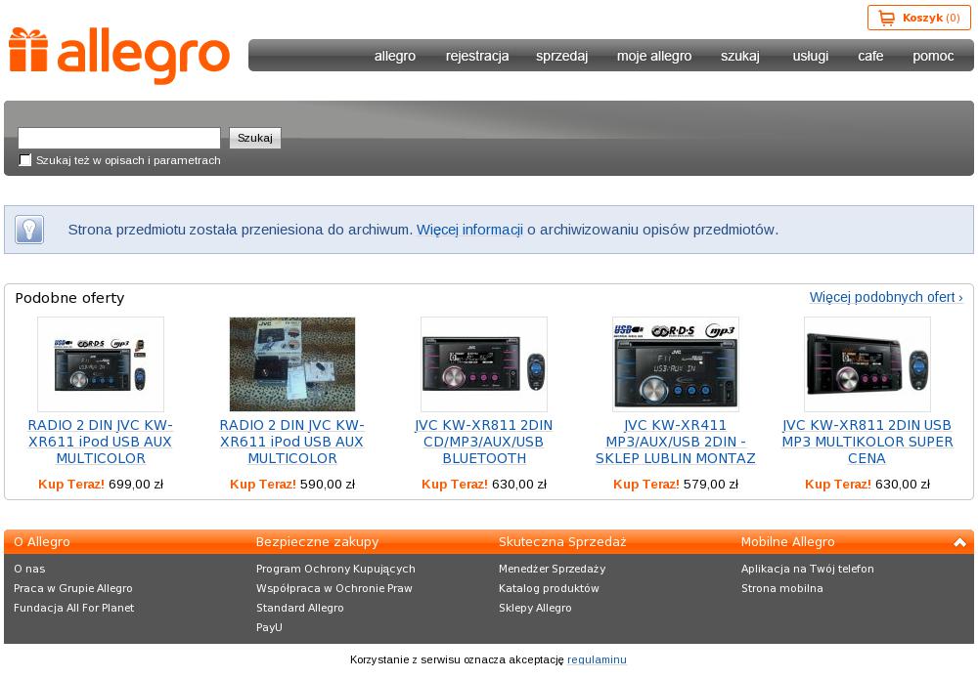Click the 'Podobne oferty' heading
The width and height of the screenshot is (978, 679).
[69, 298]
